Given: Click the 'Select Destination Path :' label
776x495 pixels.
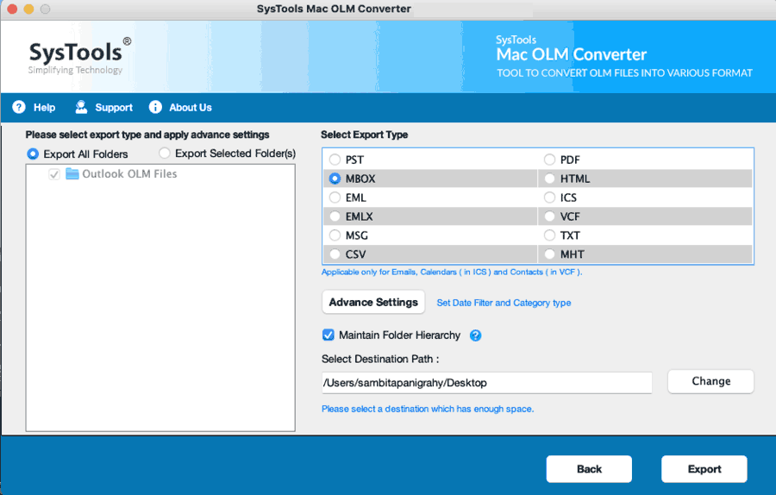Looking at the screenshot, I should tap(380, 359).
